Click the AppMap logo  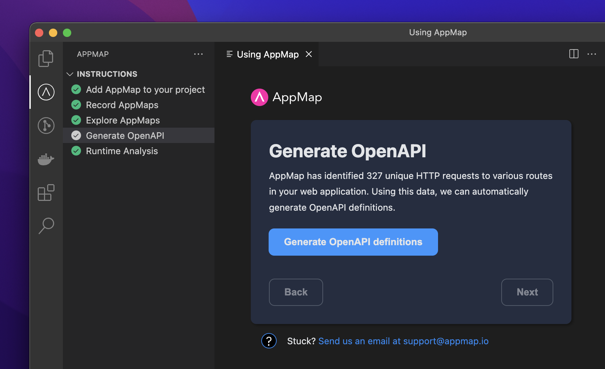(x=259, y=97)
